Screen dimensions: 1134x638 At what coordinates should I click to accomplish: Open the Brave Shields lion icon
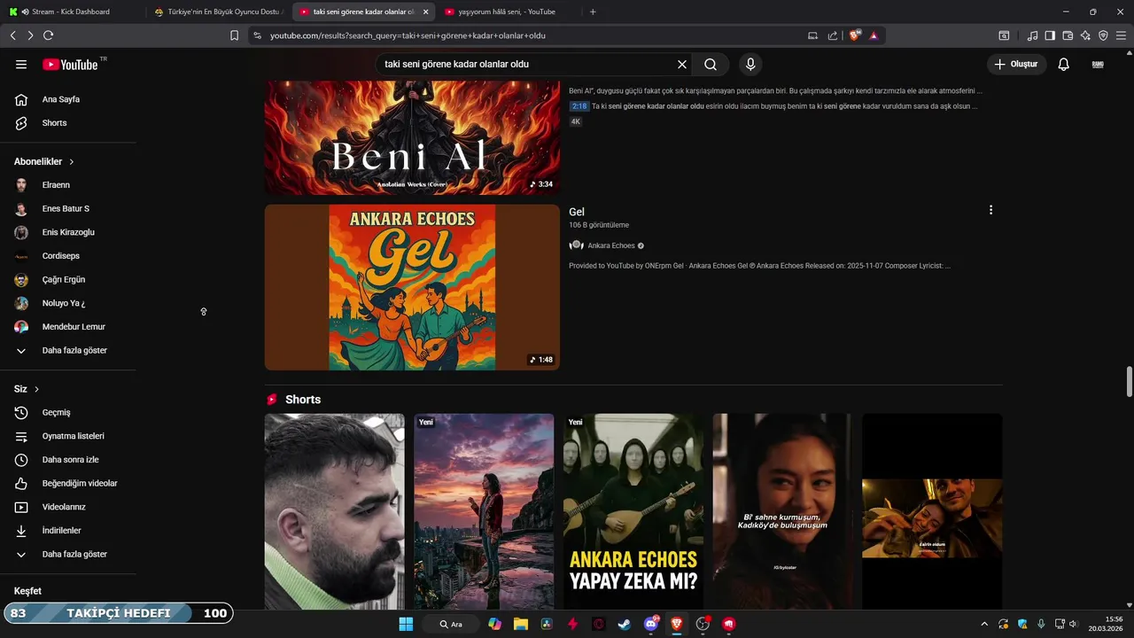[x=855, y=35]
